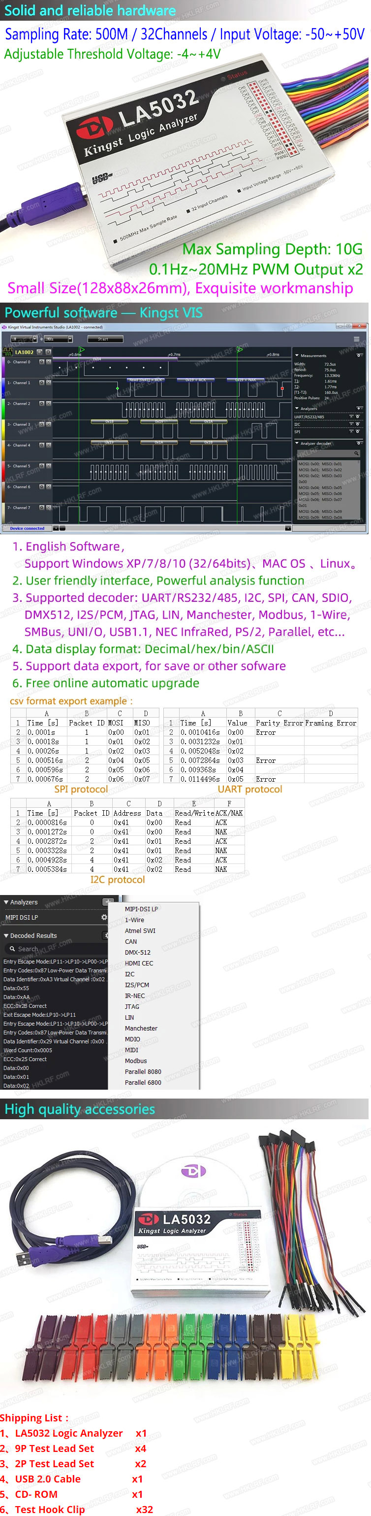
Task: Select result row Data:0x55
Action: 16,988
